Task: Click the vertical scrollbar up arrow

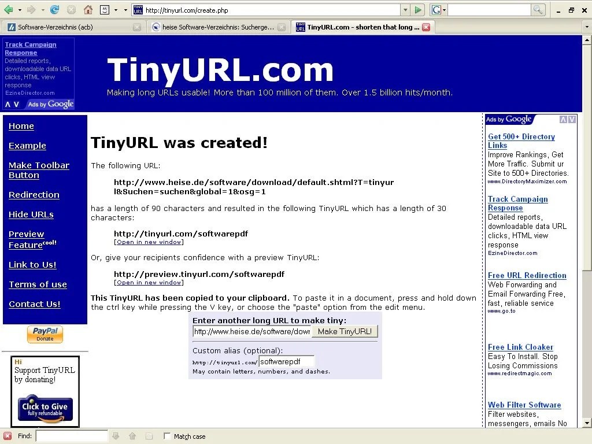Action: point(587,40)
